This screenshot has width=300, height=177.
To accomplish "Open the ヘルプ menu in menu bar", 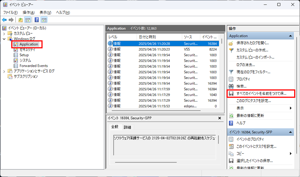I will point(63,13).
